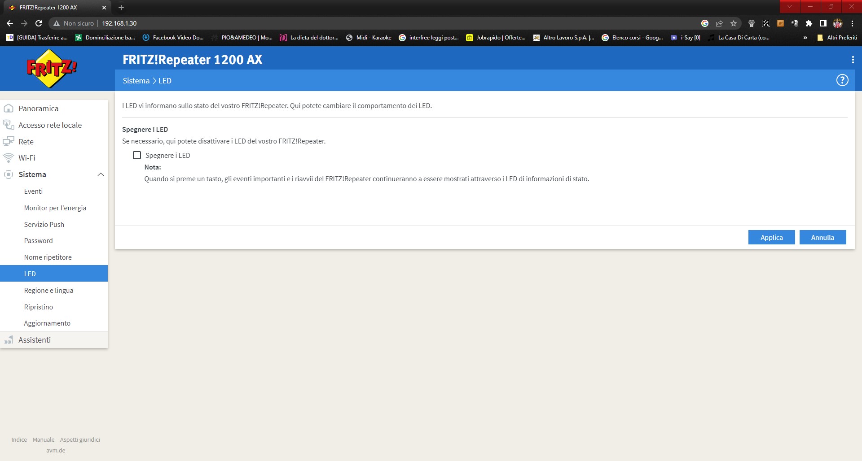
Task: Click the address bar URL 192.168.1.30
Action: pos(119,23)
